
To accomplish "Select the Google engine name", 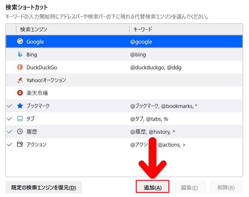I will (35, 42).
